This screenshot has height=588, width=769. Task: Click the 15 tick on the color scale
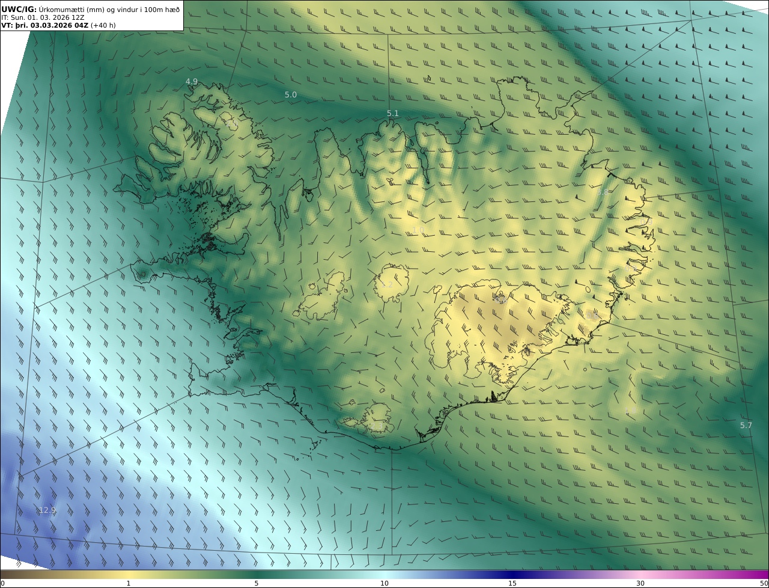coord(512,583)
